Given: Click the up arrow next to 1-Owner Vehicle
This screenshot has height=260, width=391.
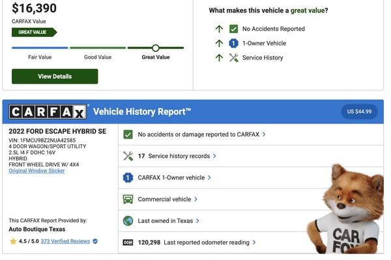Looking at the screenshot, I should tap(219, 44).
